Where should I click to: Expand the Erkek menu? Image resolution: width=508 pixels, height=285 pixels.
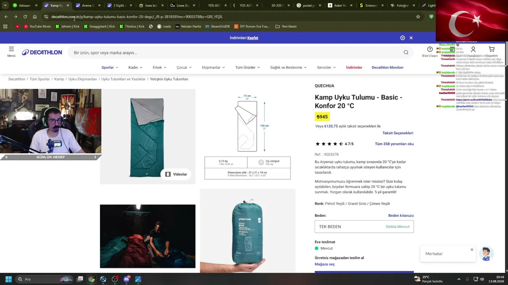160,67
